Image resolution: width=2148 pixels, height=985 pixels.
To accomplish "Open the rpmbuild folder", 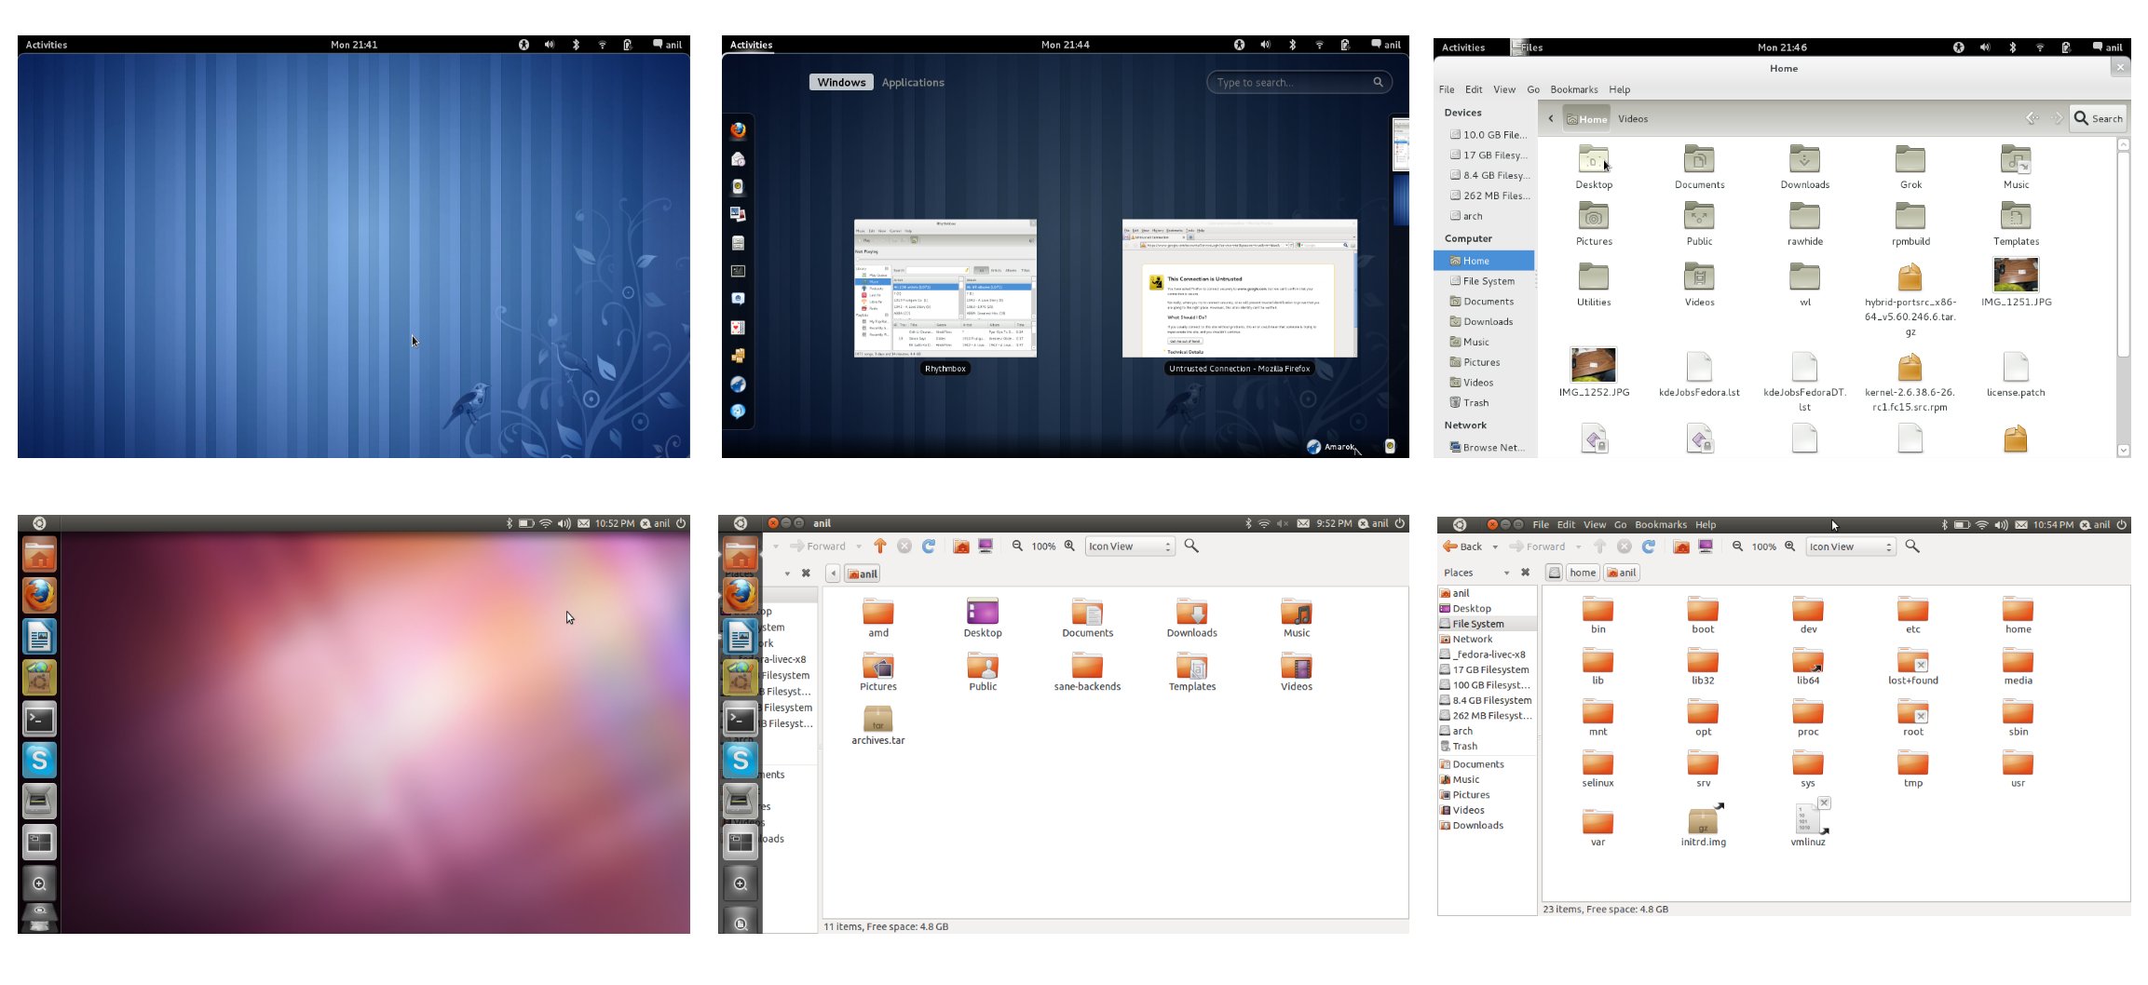I will tap(1910, 218).
